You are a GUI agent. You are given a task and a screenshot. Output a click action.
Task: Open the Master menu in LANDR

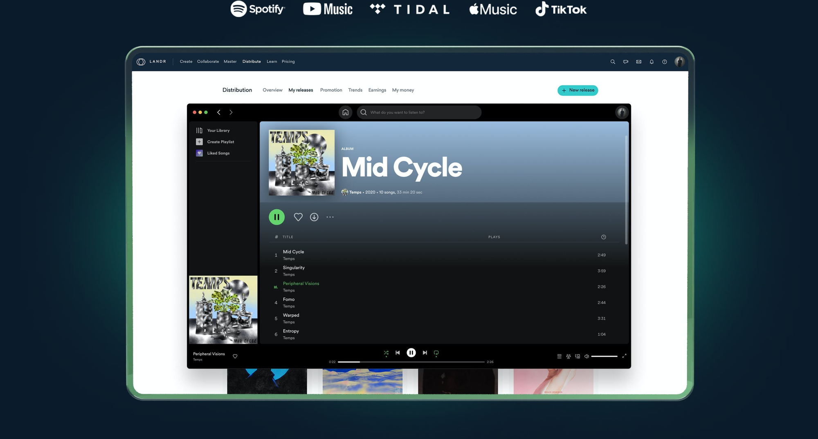click(230, 62)
